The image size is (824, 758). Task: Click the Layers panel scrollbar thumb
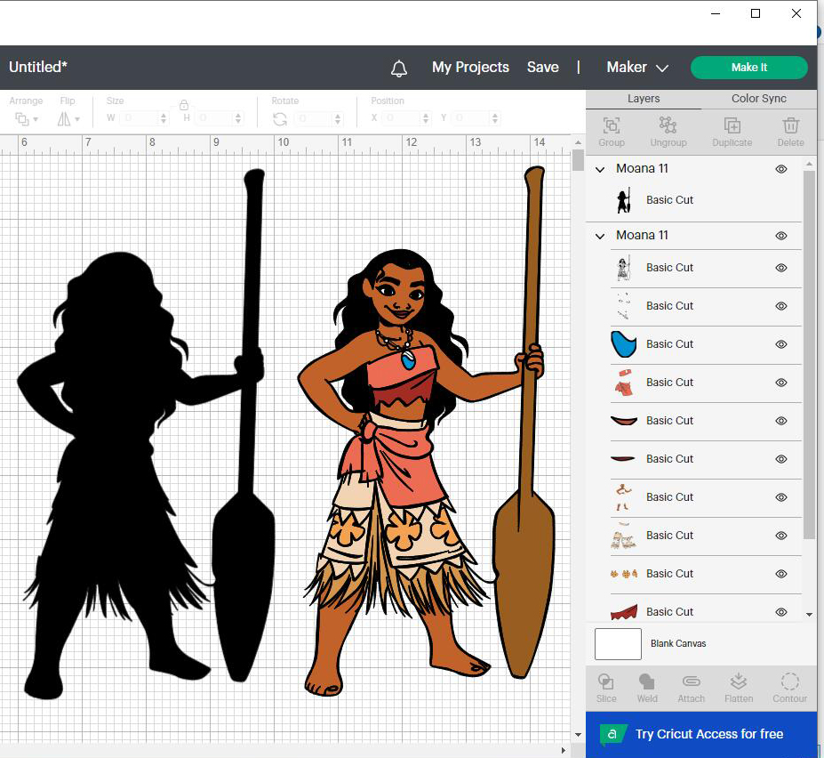tap(809, 355)
